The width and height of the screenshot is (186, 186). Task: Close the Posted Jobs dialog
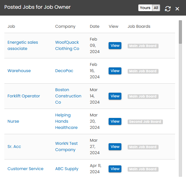(x=177, y=9)
